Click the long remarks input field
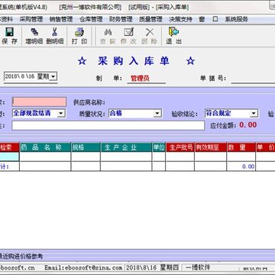Viewport: 275px width, 275px height. pyautogui.click(x=108, y=125)
